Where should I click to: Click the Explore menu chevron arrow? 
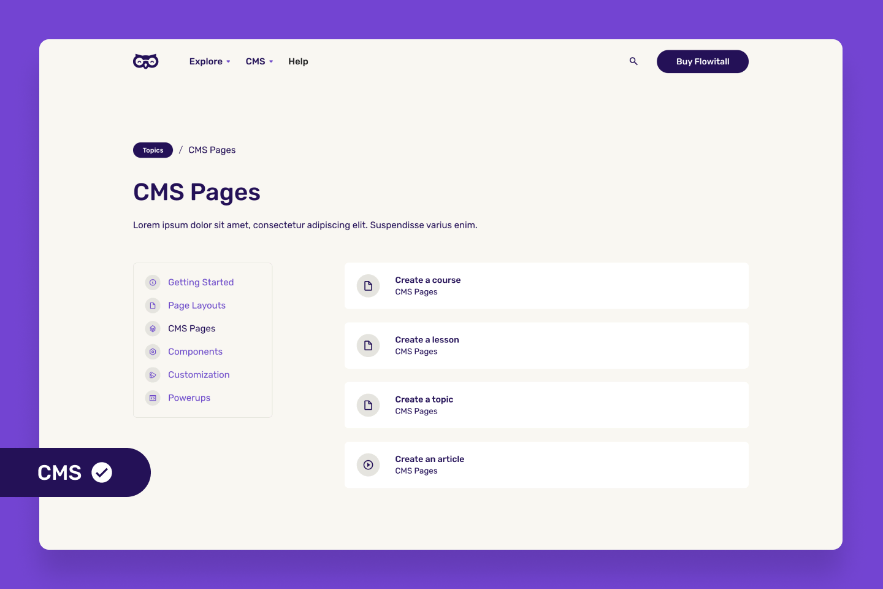coord(228,61)
